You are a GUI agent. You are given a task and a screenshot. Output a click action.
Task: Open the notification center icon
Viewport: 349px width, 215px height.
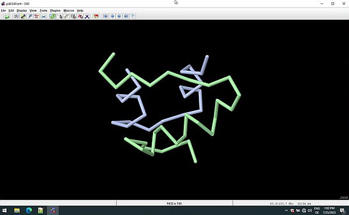click(x=343, y=210)
